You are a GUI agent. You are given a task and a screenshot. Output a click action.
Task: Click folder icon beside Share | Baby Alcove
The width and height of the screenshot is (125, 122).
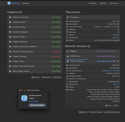pos(10,71)
